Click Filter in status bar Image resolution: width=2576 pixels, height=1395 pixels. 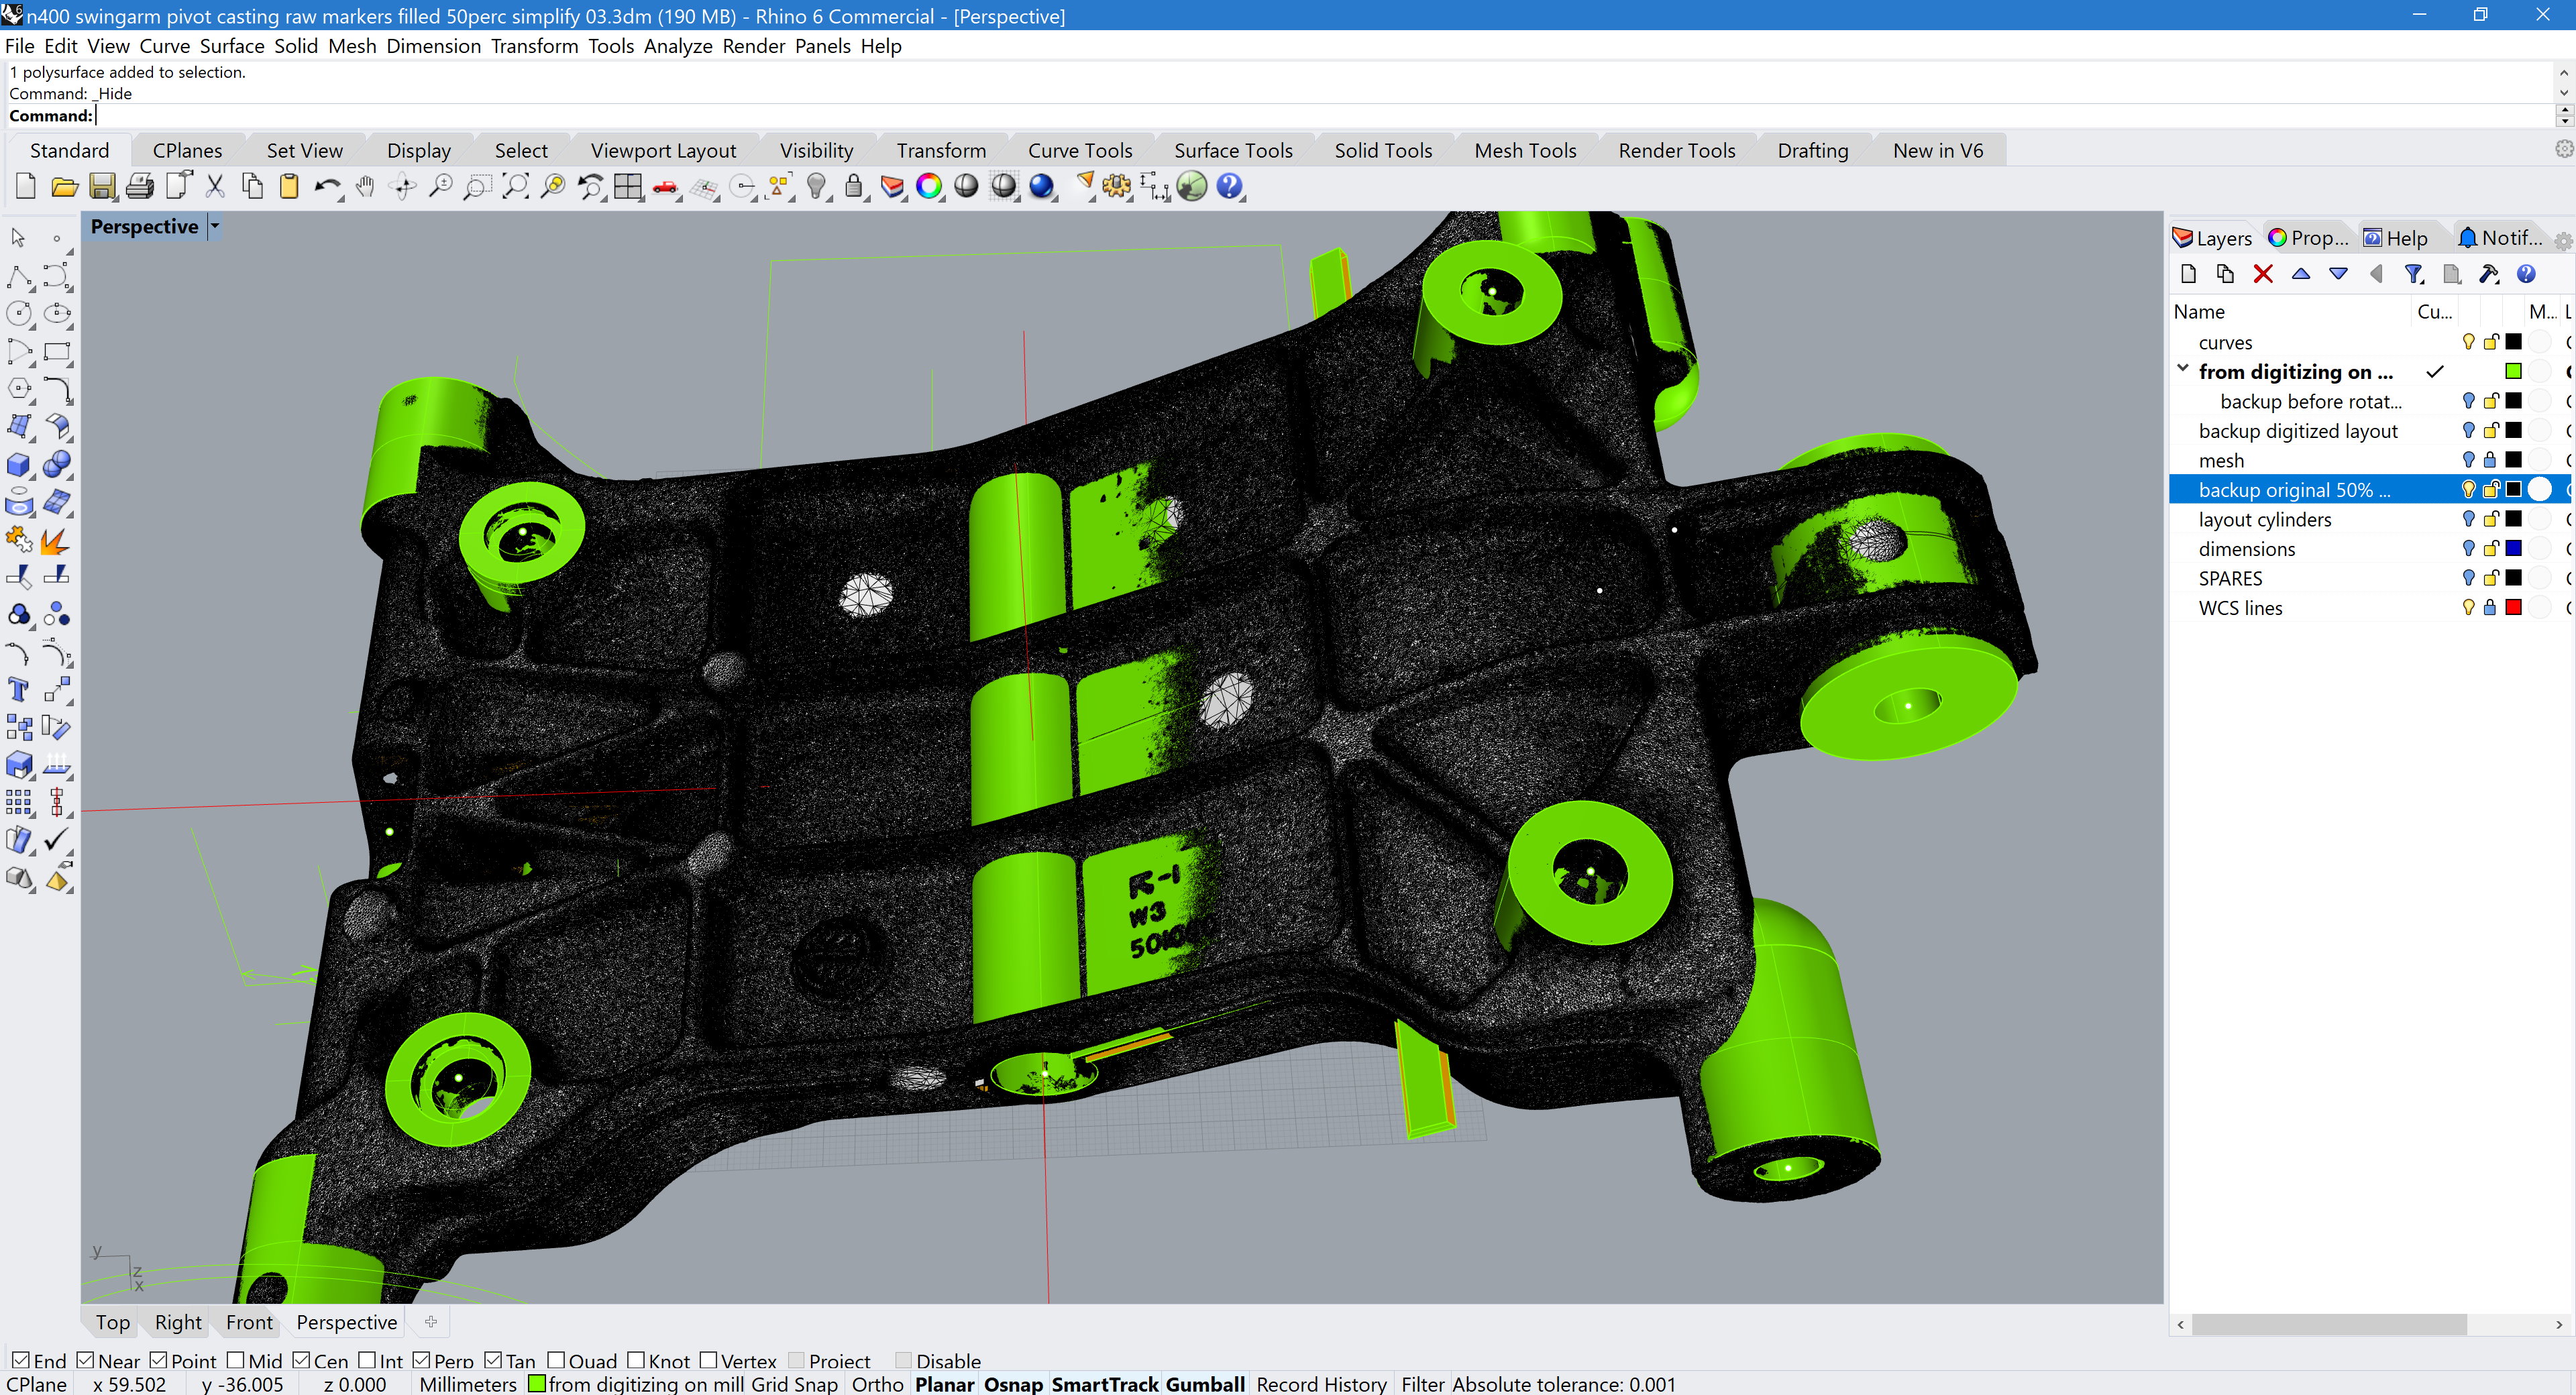[1422, 1384]
